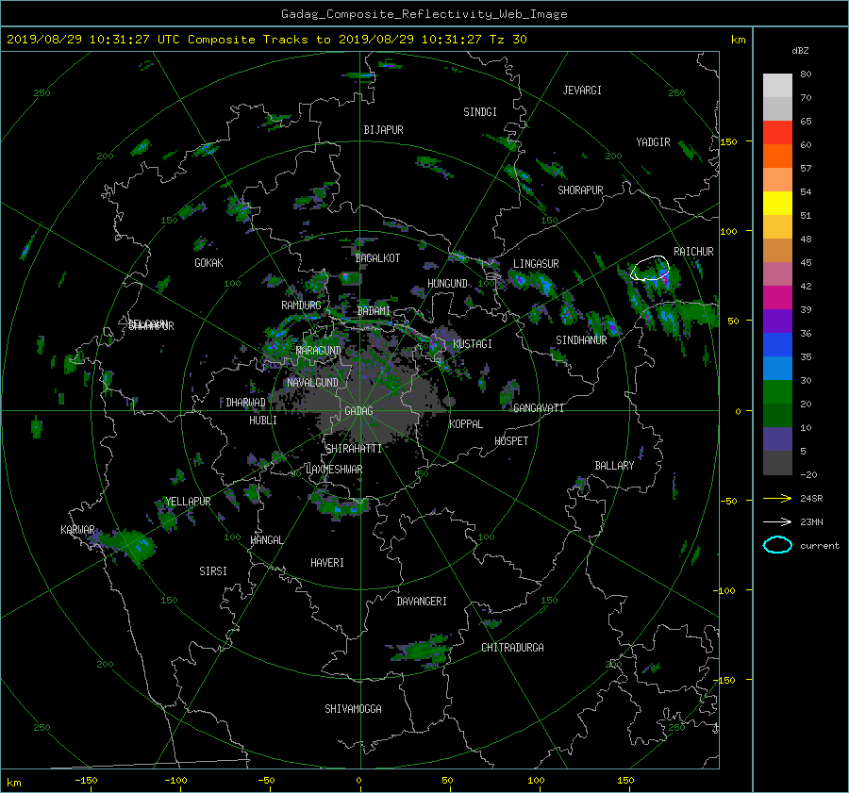Click the RAICHUR city label
This screenshot has width=849, height=793.
pyautogui.click(x=693, y=252)
